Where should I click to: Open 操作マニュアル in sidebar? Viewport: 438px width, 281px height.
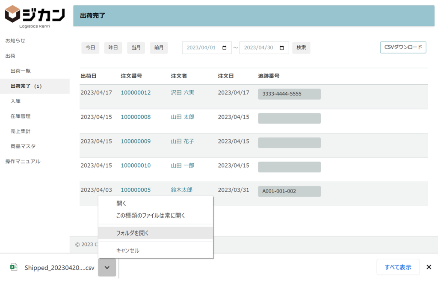tap(23, 162)
